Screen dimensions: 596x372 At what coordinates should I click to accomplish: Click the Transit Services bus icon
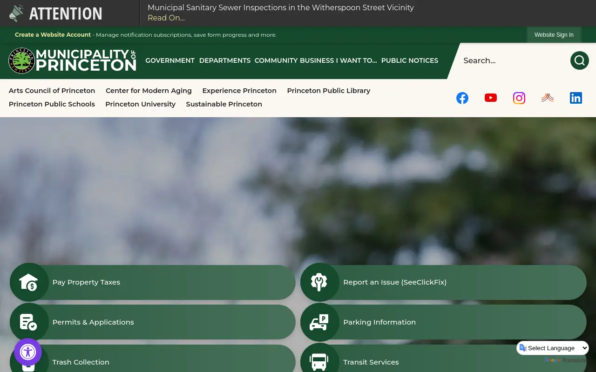click(x=319, y=361)
